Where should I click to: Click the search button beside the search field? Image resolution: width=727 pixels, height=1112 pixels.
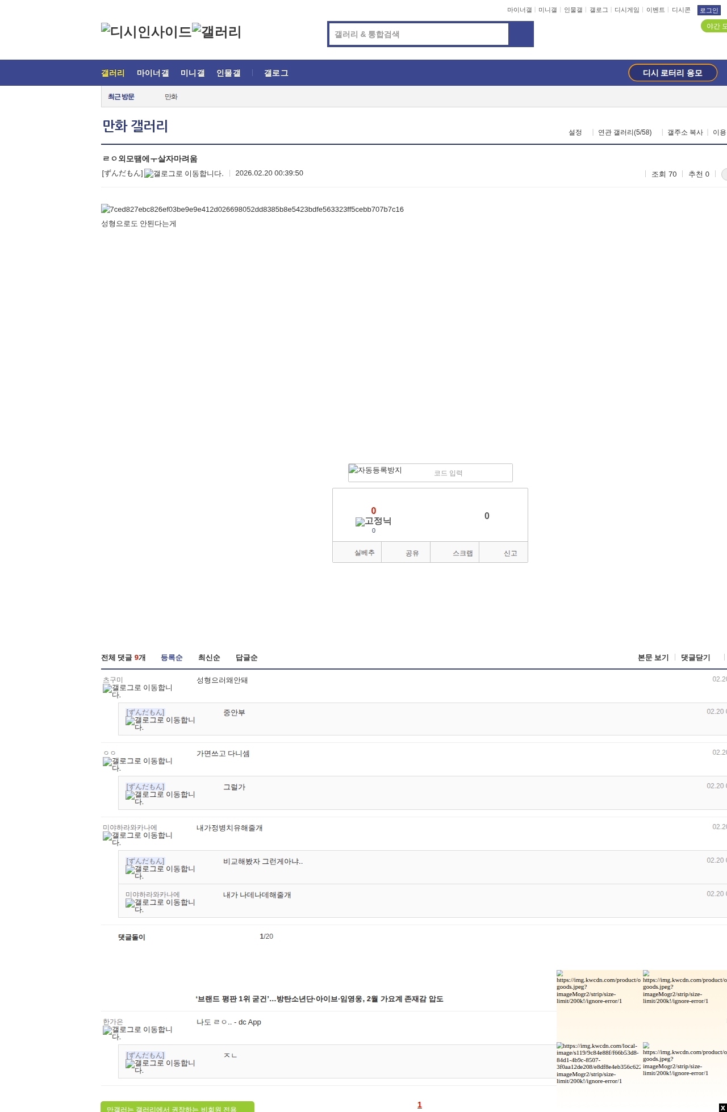point(521,34)
